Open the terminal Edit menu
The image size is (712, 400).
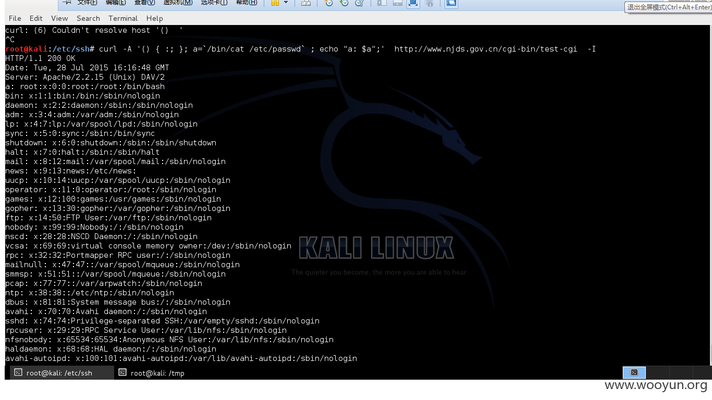pos(36,18)
